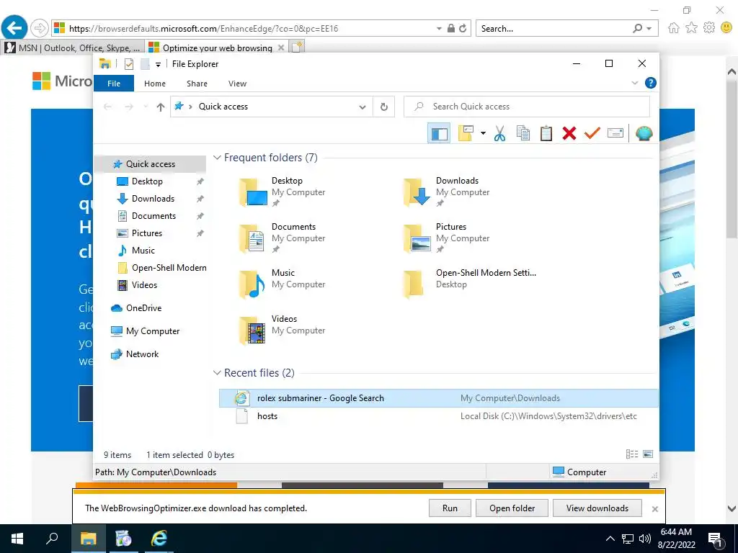Screen dimensions: 738x553
Task: Open Windows Start menu
Action: 17,539
